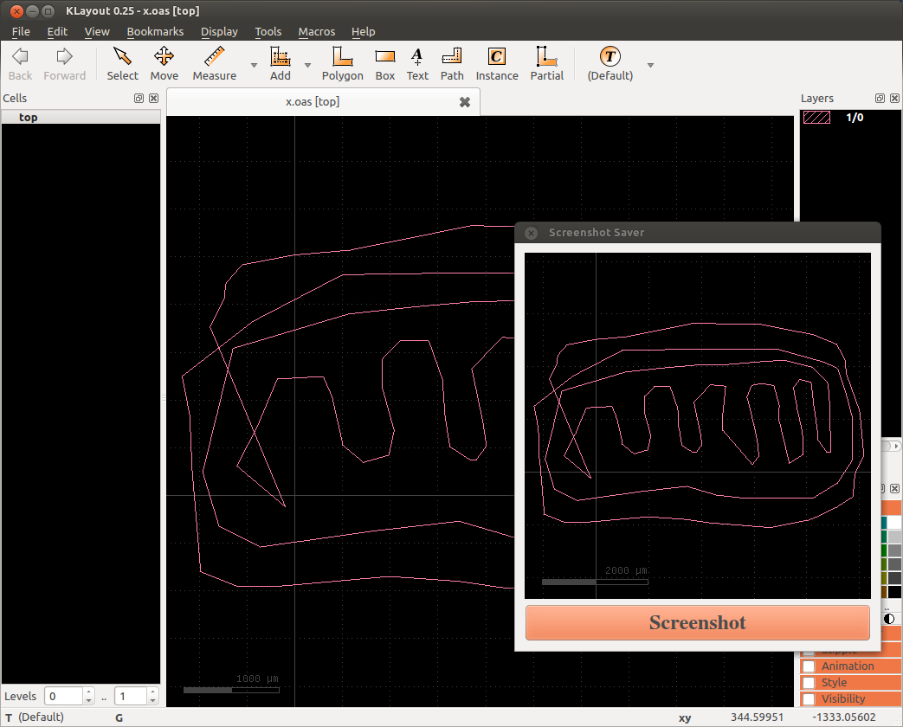Screen dimensions: 903x727
Task: Activate the Polygon drawing tool
Action: point(342,64)
